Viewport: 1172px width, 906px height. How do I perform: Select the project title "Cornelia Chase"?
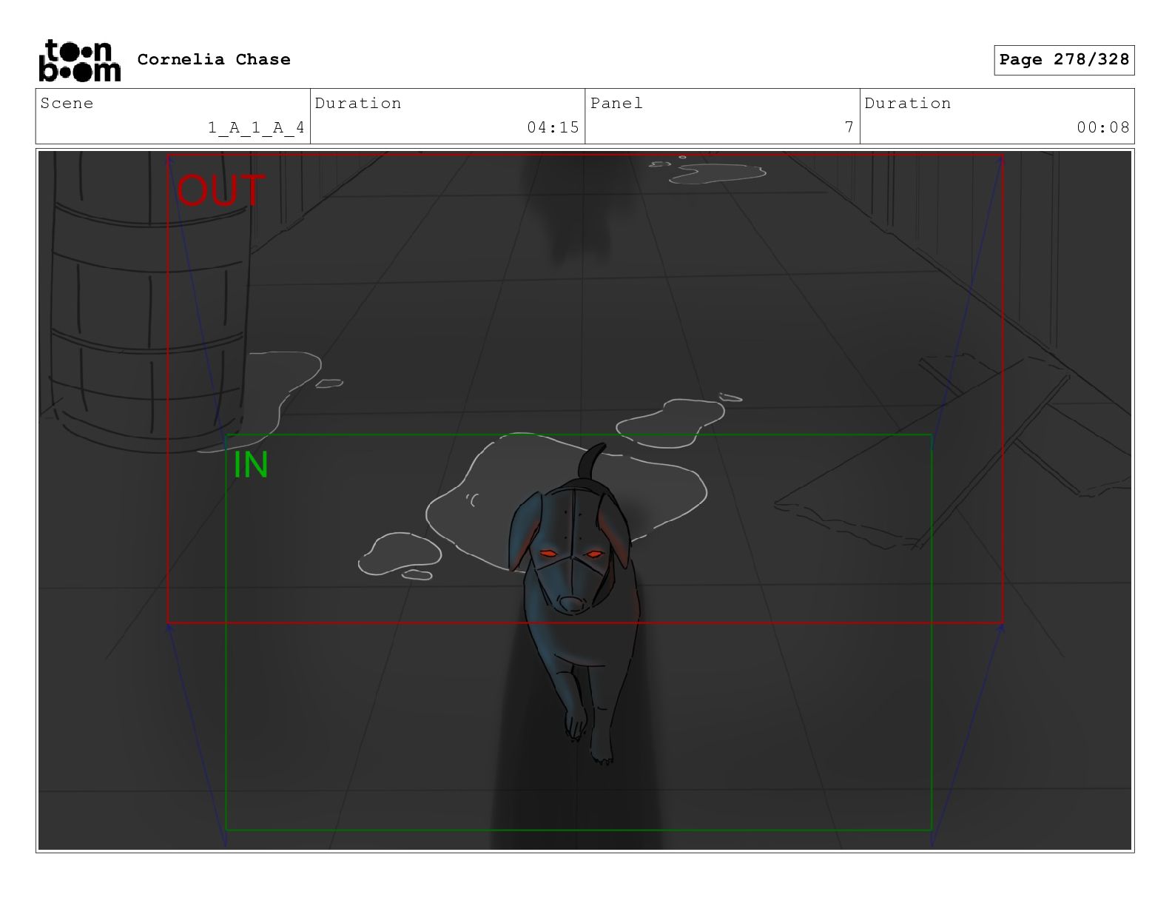point(214,59)
